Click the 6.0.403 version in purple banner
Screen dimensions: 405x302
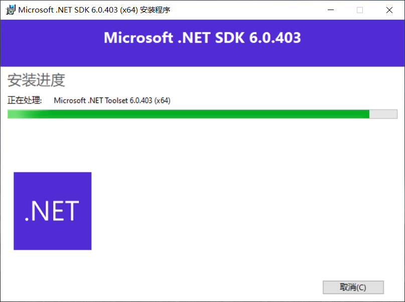275,38
